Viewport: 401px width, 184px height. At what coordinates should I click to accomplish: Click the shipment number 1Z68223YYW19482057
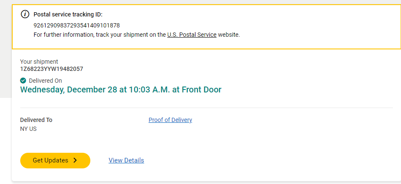[51, 69]
